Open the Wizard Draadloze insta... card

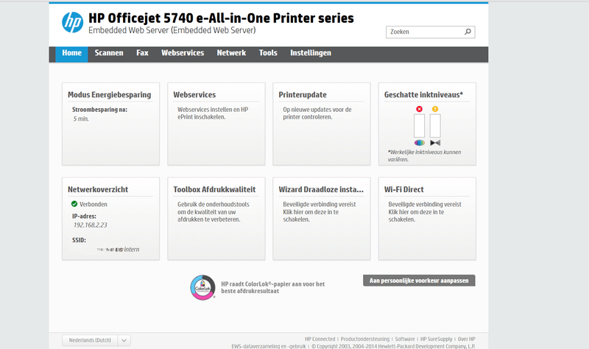[x=322, y=219]
